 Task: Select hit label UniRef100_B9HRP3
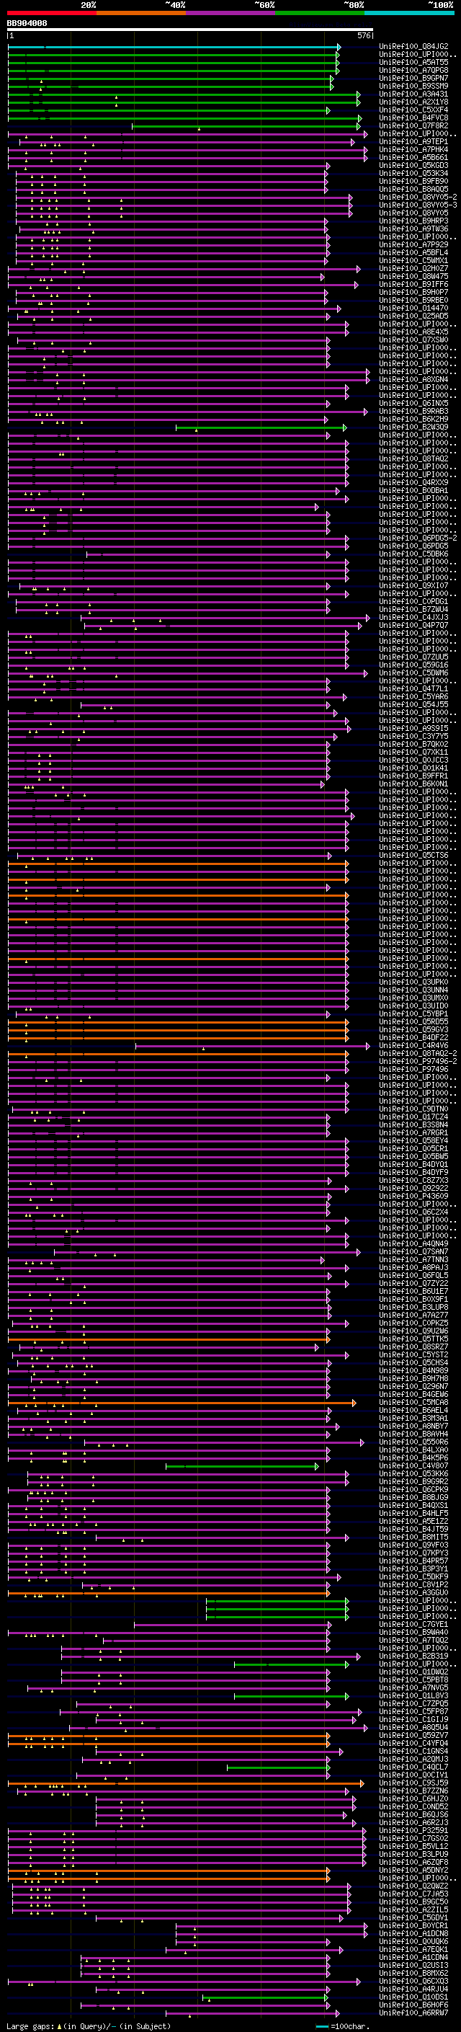pos(413,221)
